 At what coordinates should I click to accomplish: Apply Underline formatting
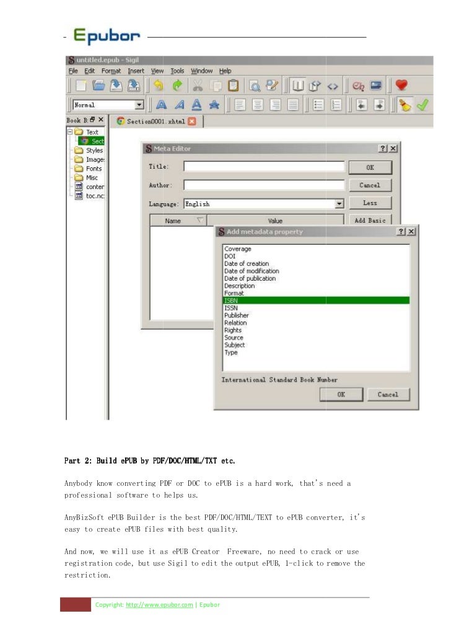coord(197,105)
